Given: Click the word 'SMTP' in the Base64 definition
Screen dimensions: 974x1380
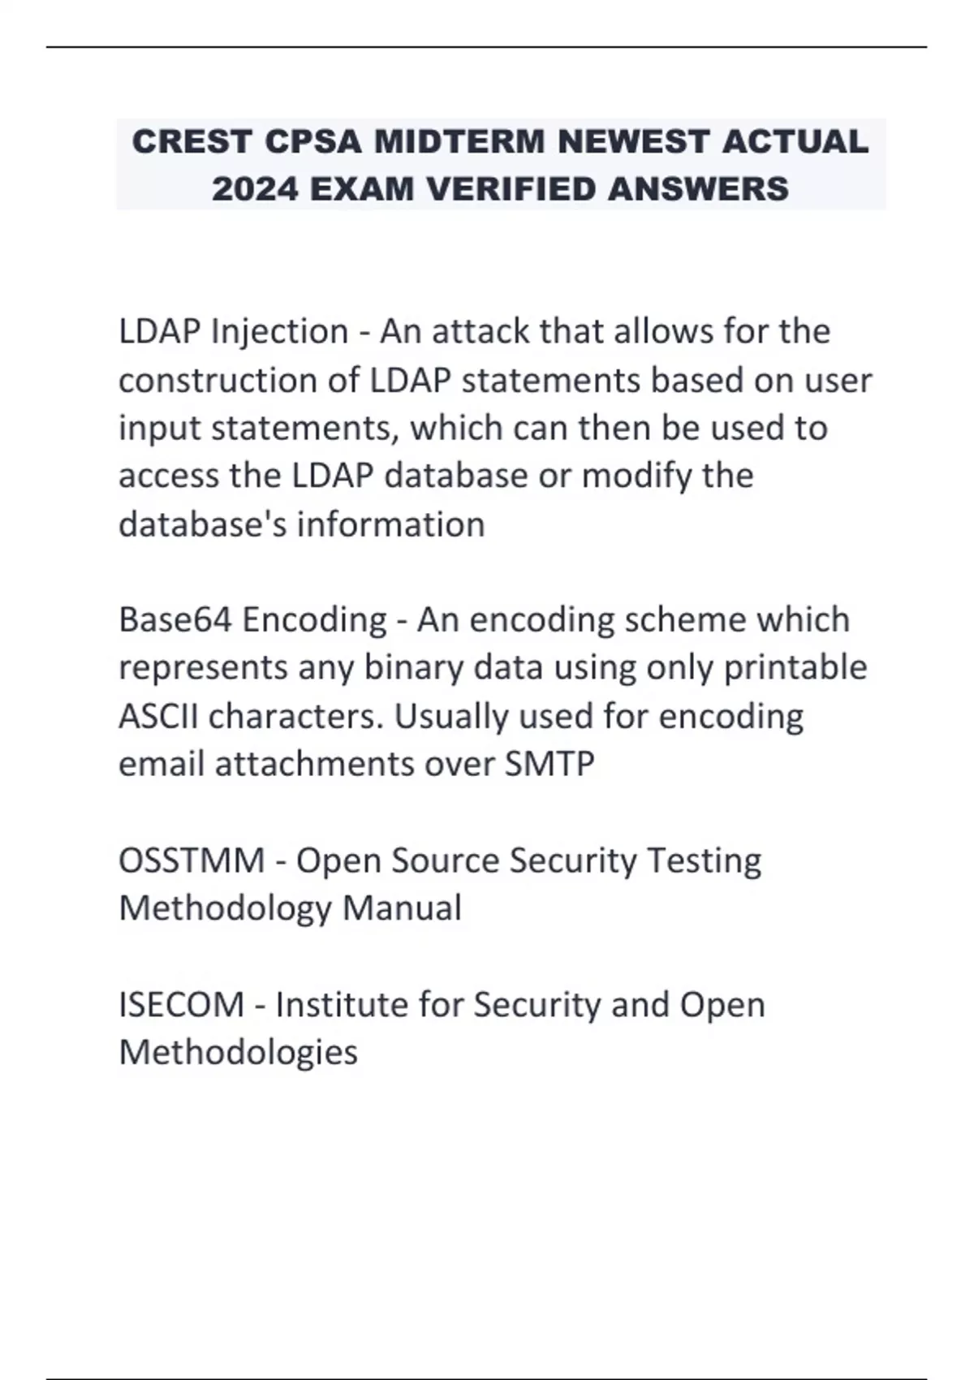Looking at the screenshot, I should (549, 764).
